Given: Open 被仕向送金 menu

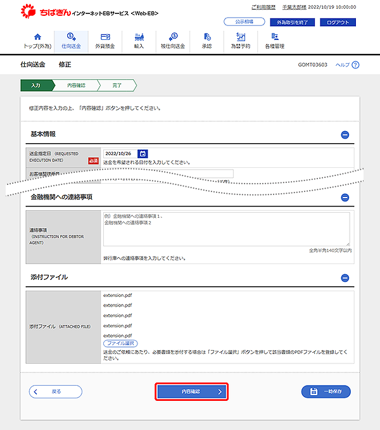Looking at the screenshot, I should 173,41.
